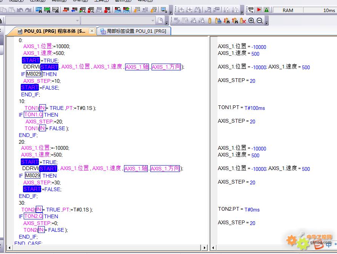The height and width of the screenshot is (254, 337).
Task: Click monitored value TON1.PT = T#100ms
Action: coord(241,108)
